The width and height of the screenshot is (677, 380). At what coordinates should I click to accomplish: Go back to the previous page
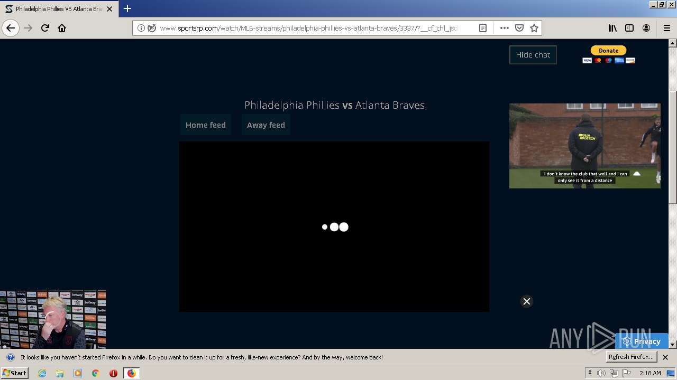point(11,28)
